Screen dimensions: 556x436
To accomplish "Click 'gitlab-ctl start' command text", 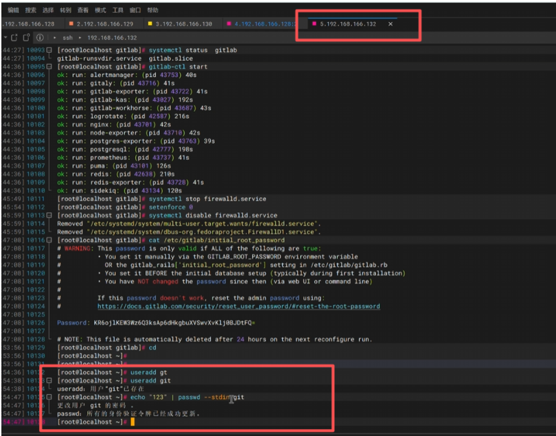I will 178,67.
